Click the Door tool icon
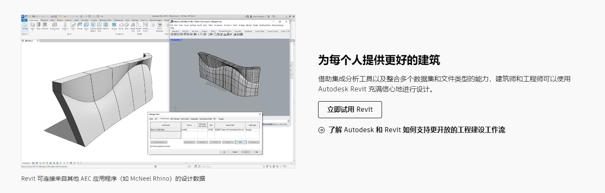605x193 pixels. click(x=38, y=25)
